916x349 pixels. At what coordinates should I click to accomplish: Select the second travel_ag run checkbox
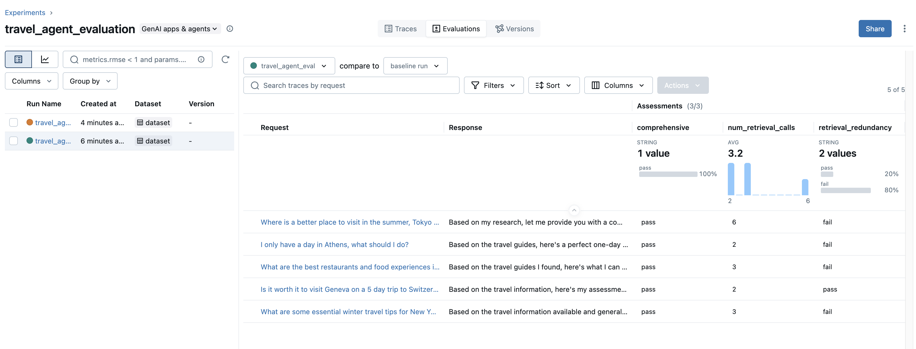click(x=14, y=141)
